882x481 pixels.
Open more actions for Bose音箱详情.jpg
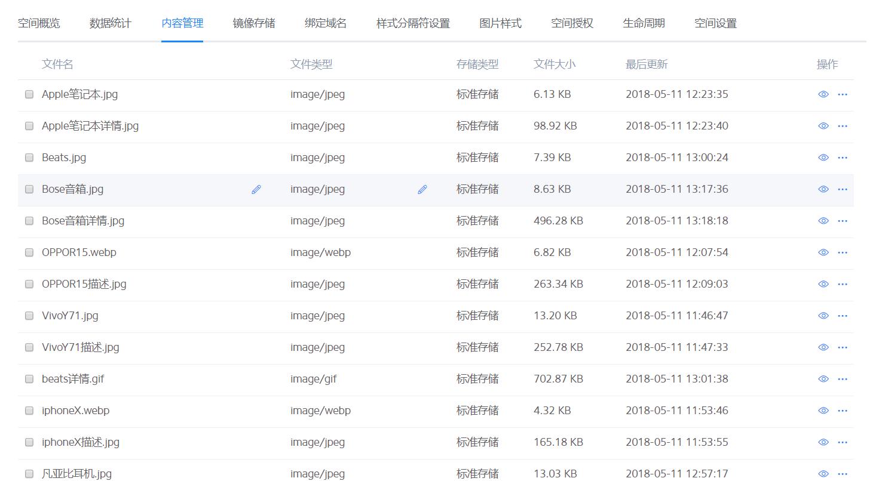(843, 221)
